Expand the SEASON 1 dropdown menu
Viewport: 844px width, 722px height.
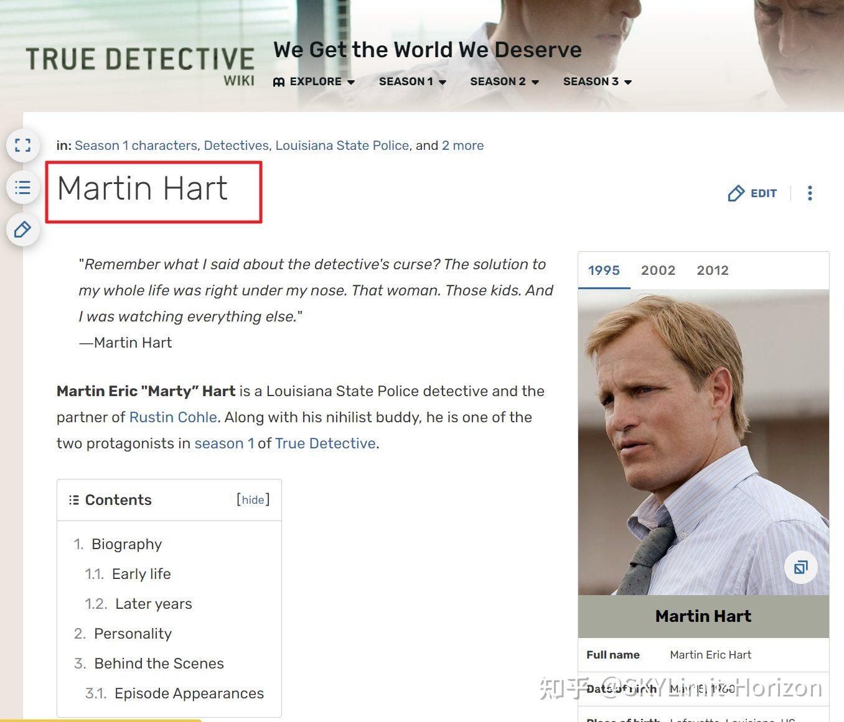coord(413,81)
